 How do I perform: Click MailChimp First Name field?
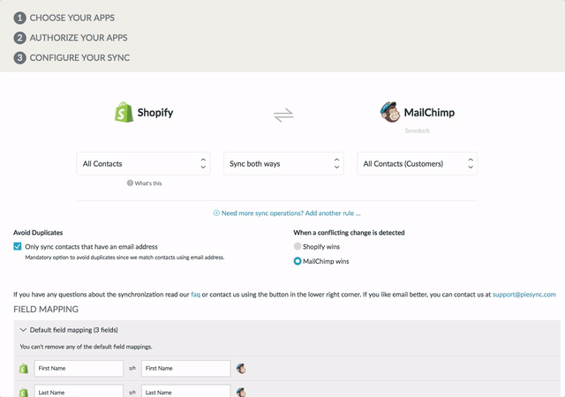(186, 369)
